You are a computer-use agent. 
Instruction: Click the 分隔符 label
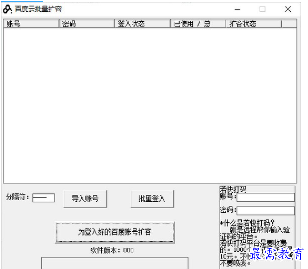[x=17, y=197]
